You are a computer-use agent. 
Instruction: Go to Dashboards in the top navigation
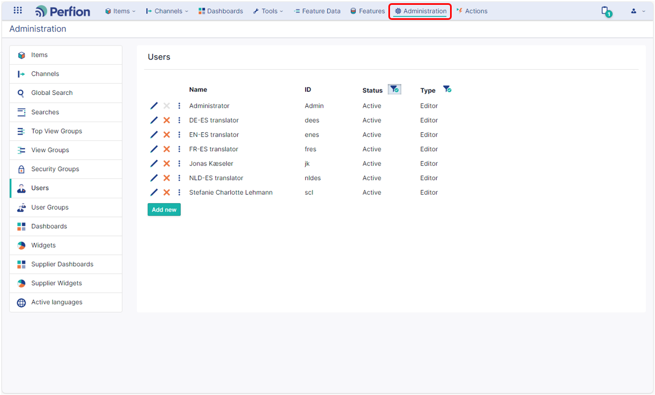point(220,11)
